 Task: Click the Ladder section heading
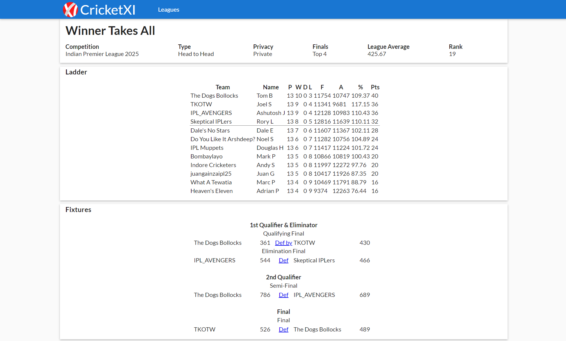coord(76,72)
